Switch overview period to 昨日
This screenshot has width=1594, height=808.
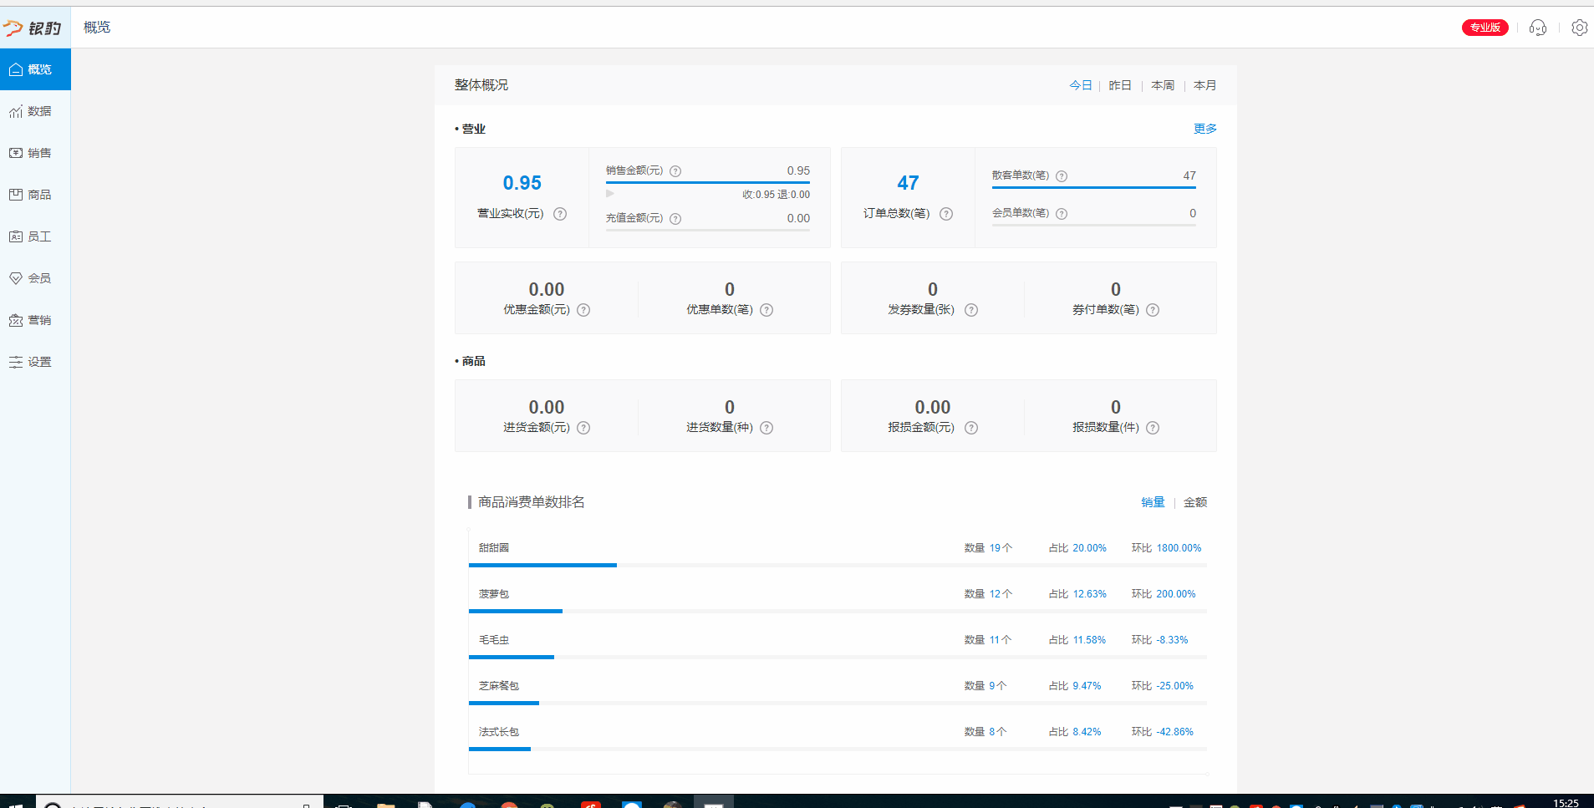(1120, 85)
